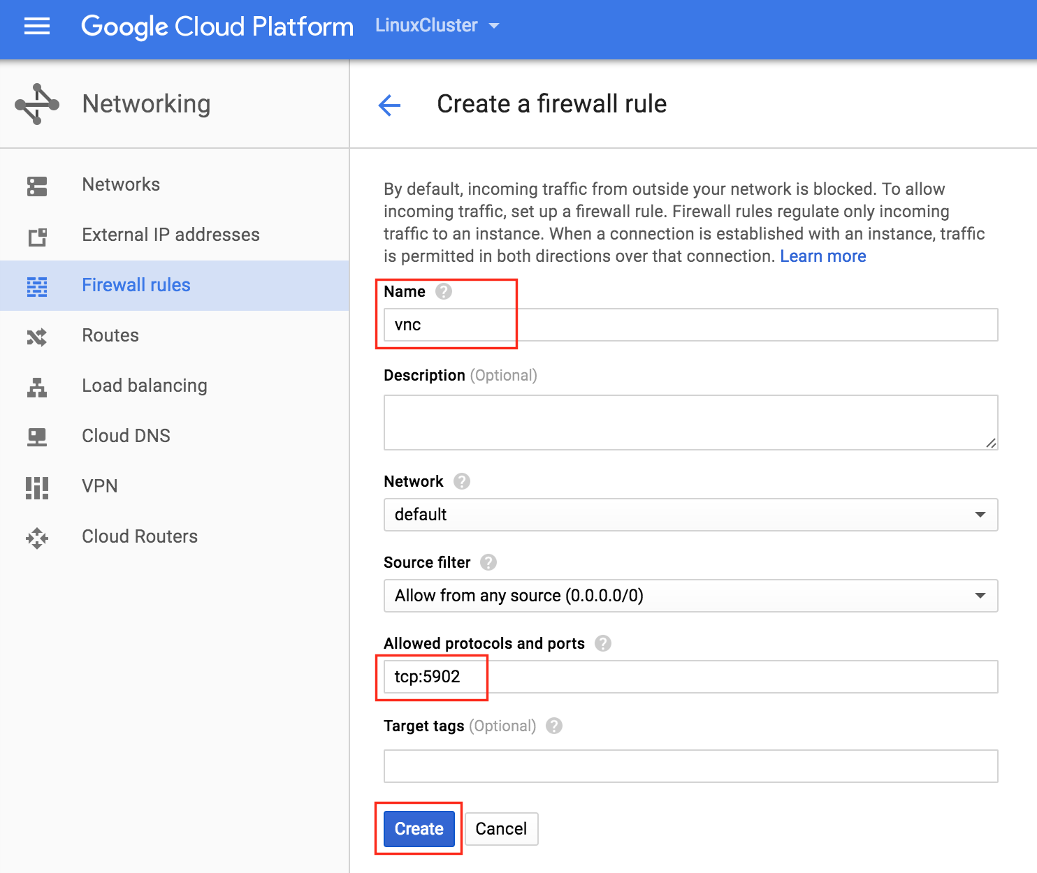Open the LinuxCluster project selector
This screenshot has width=1037, height=873.
tap(437, 26)
